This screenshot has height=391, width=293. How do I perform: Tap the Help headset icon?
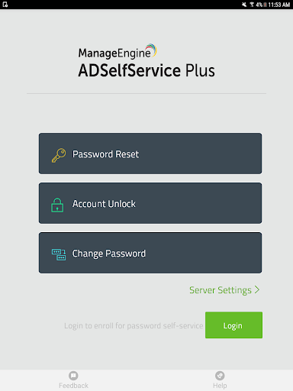click(x=220, y=376)
